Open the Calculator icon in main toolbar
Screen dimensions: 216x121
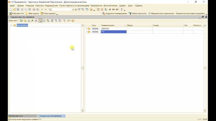click(98, 9)
